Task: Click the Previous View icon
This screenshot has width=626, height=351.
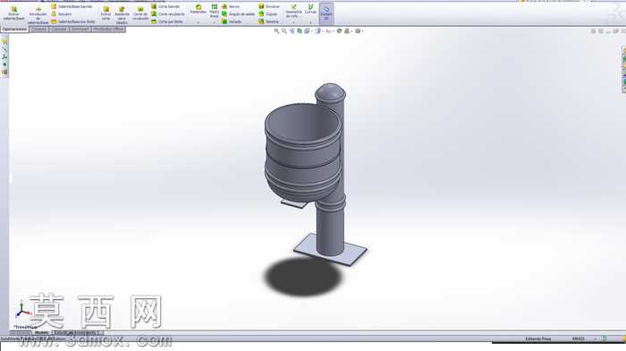Action: [292, 30]
